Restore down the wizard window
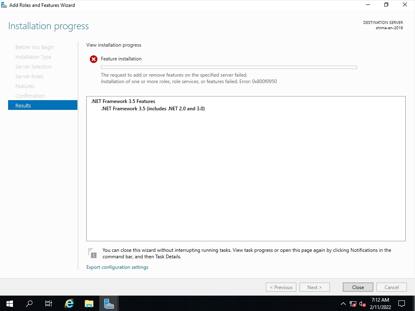 click(386, 5)
